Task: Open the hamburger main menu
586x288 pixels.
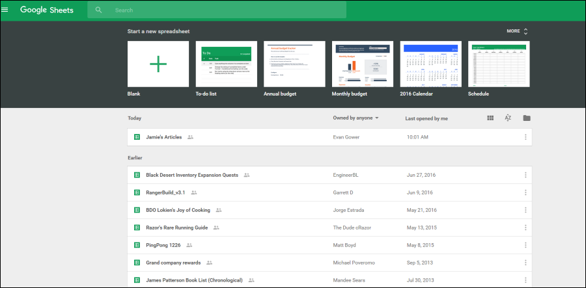Action: 5,10
